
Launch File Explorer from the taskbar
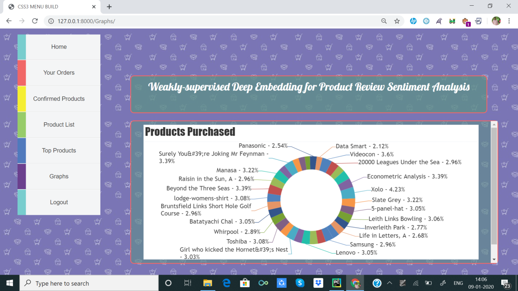pos(207,283)
